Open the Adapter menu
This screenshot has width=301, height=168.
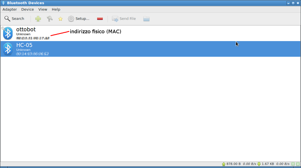point(10,10)
